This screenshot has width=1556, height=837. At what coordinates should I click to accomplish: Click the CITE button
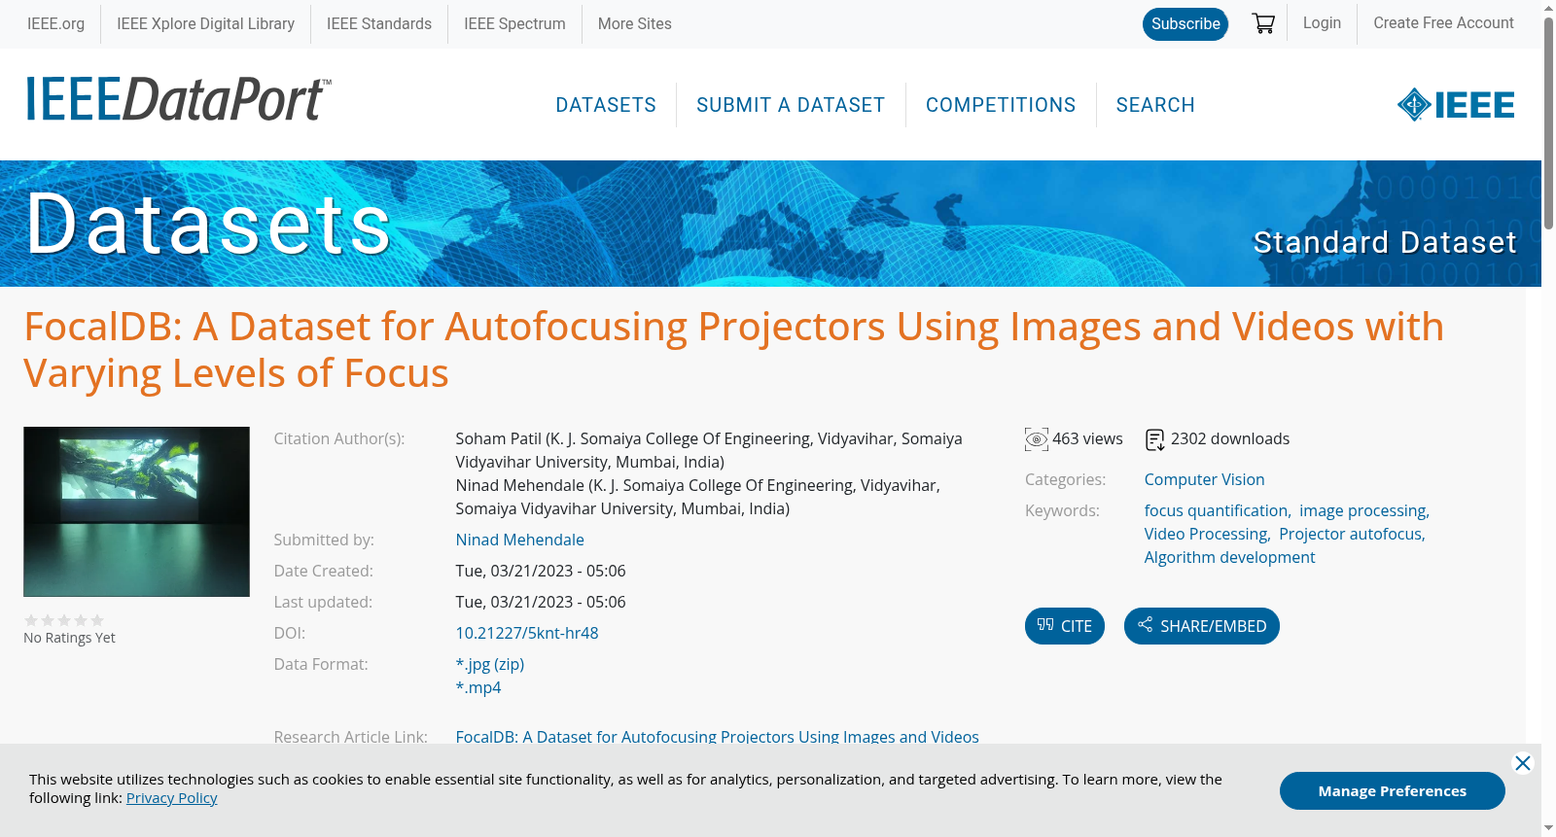(1065, 626)
